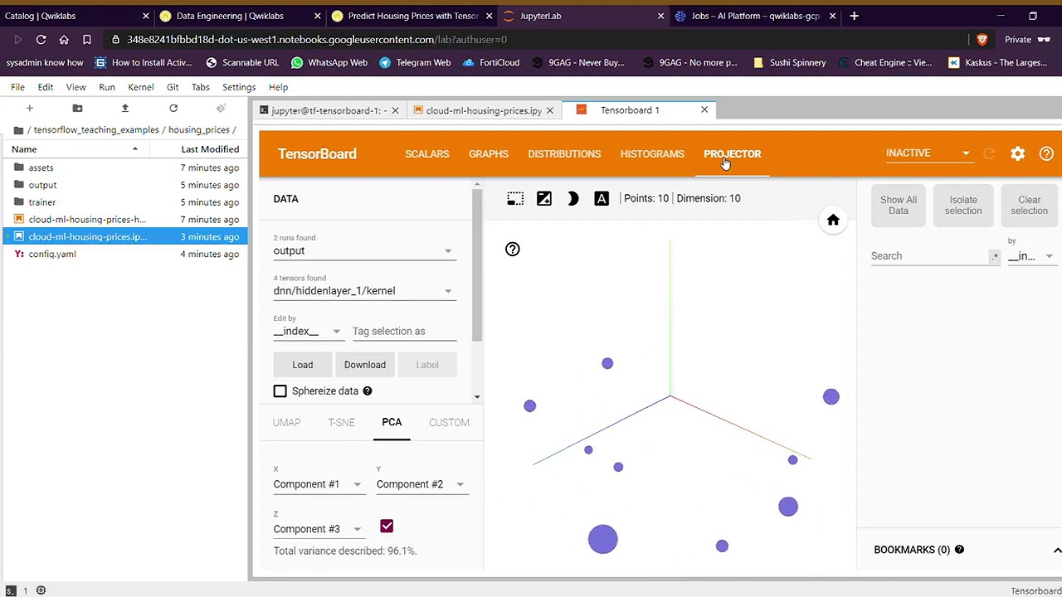Open Telegram Web bookmark
This screenshot has width=1062, height=597.
click(x=415, y=62)
